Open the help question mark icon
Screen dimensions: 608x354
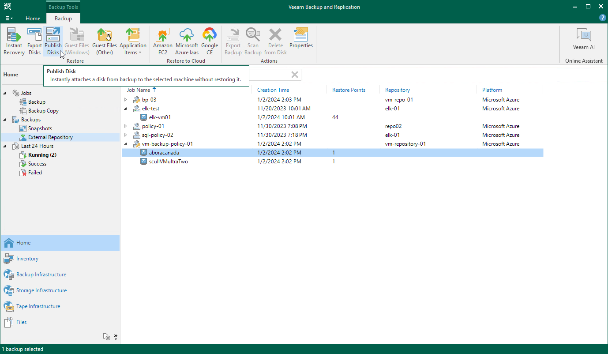602,18
